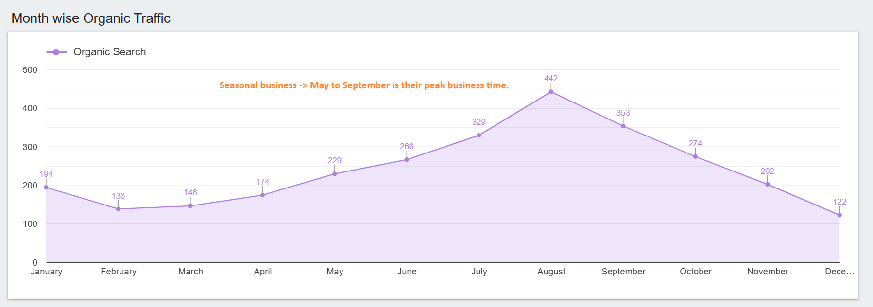Screen dimensions: 873x307
Task: Click the March data point marker
Action: [190, 206]
